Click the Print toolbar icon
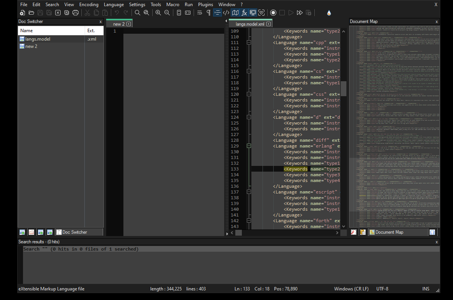Viewport: 453px width, 300px height. click(75, 13)
